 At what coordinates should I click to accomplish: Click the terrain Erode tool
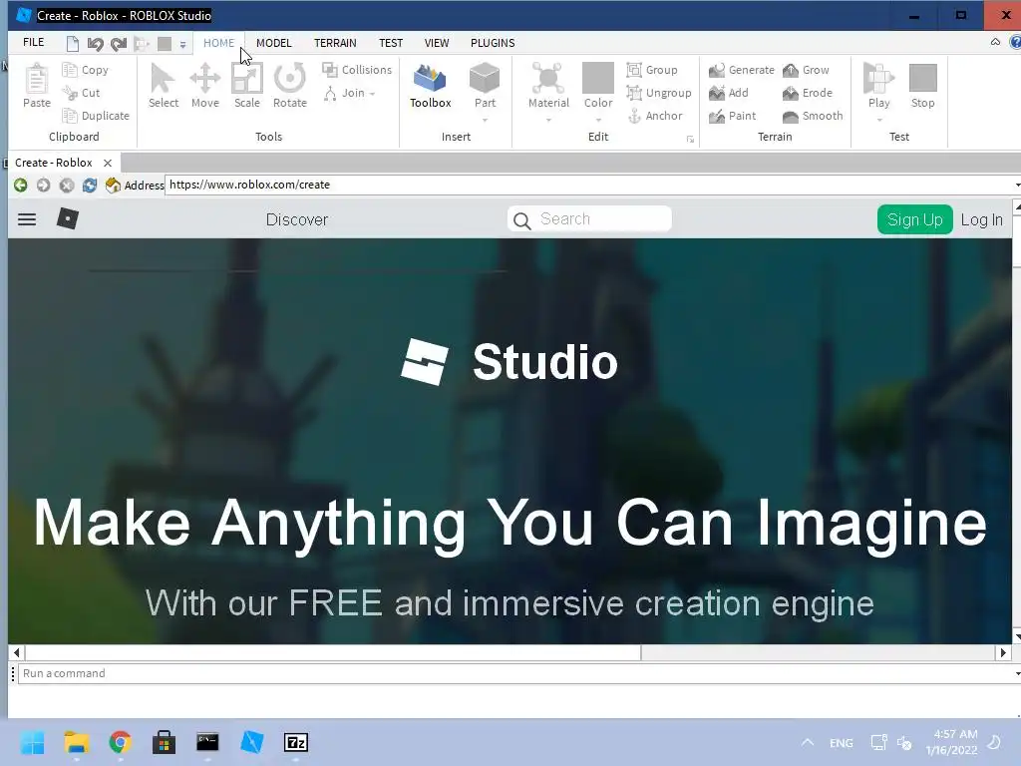[808, 93]
